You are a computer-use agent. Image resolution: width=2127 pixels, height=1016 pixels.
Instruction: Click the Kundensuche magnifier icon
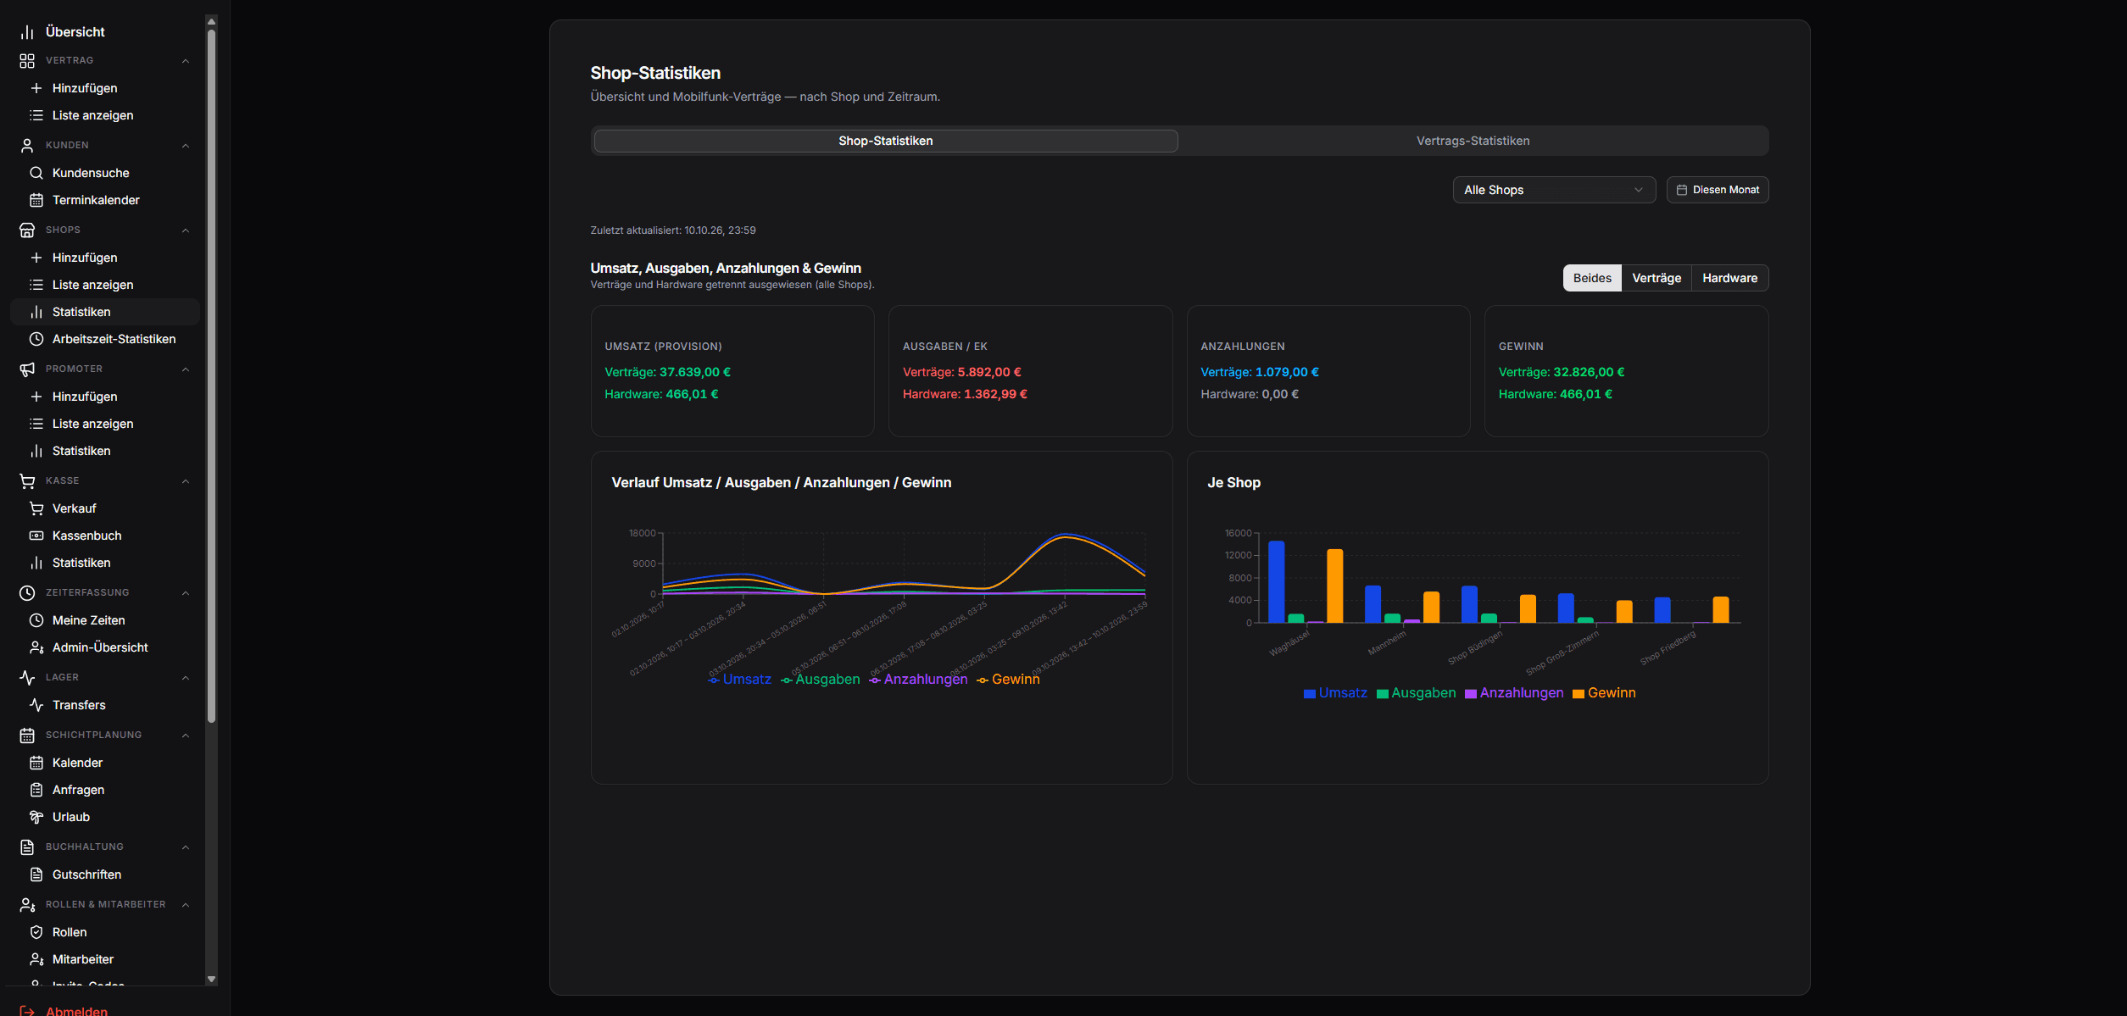click(x=36, y=173)
